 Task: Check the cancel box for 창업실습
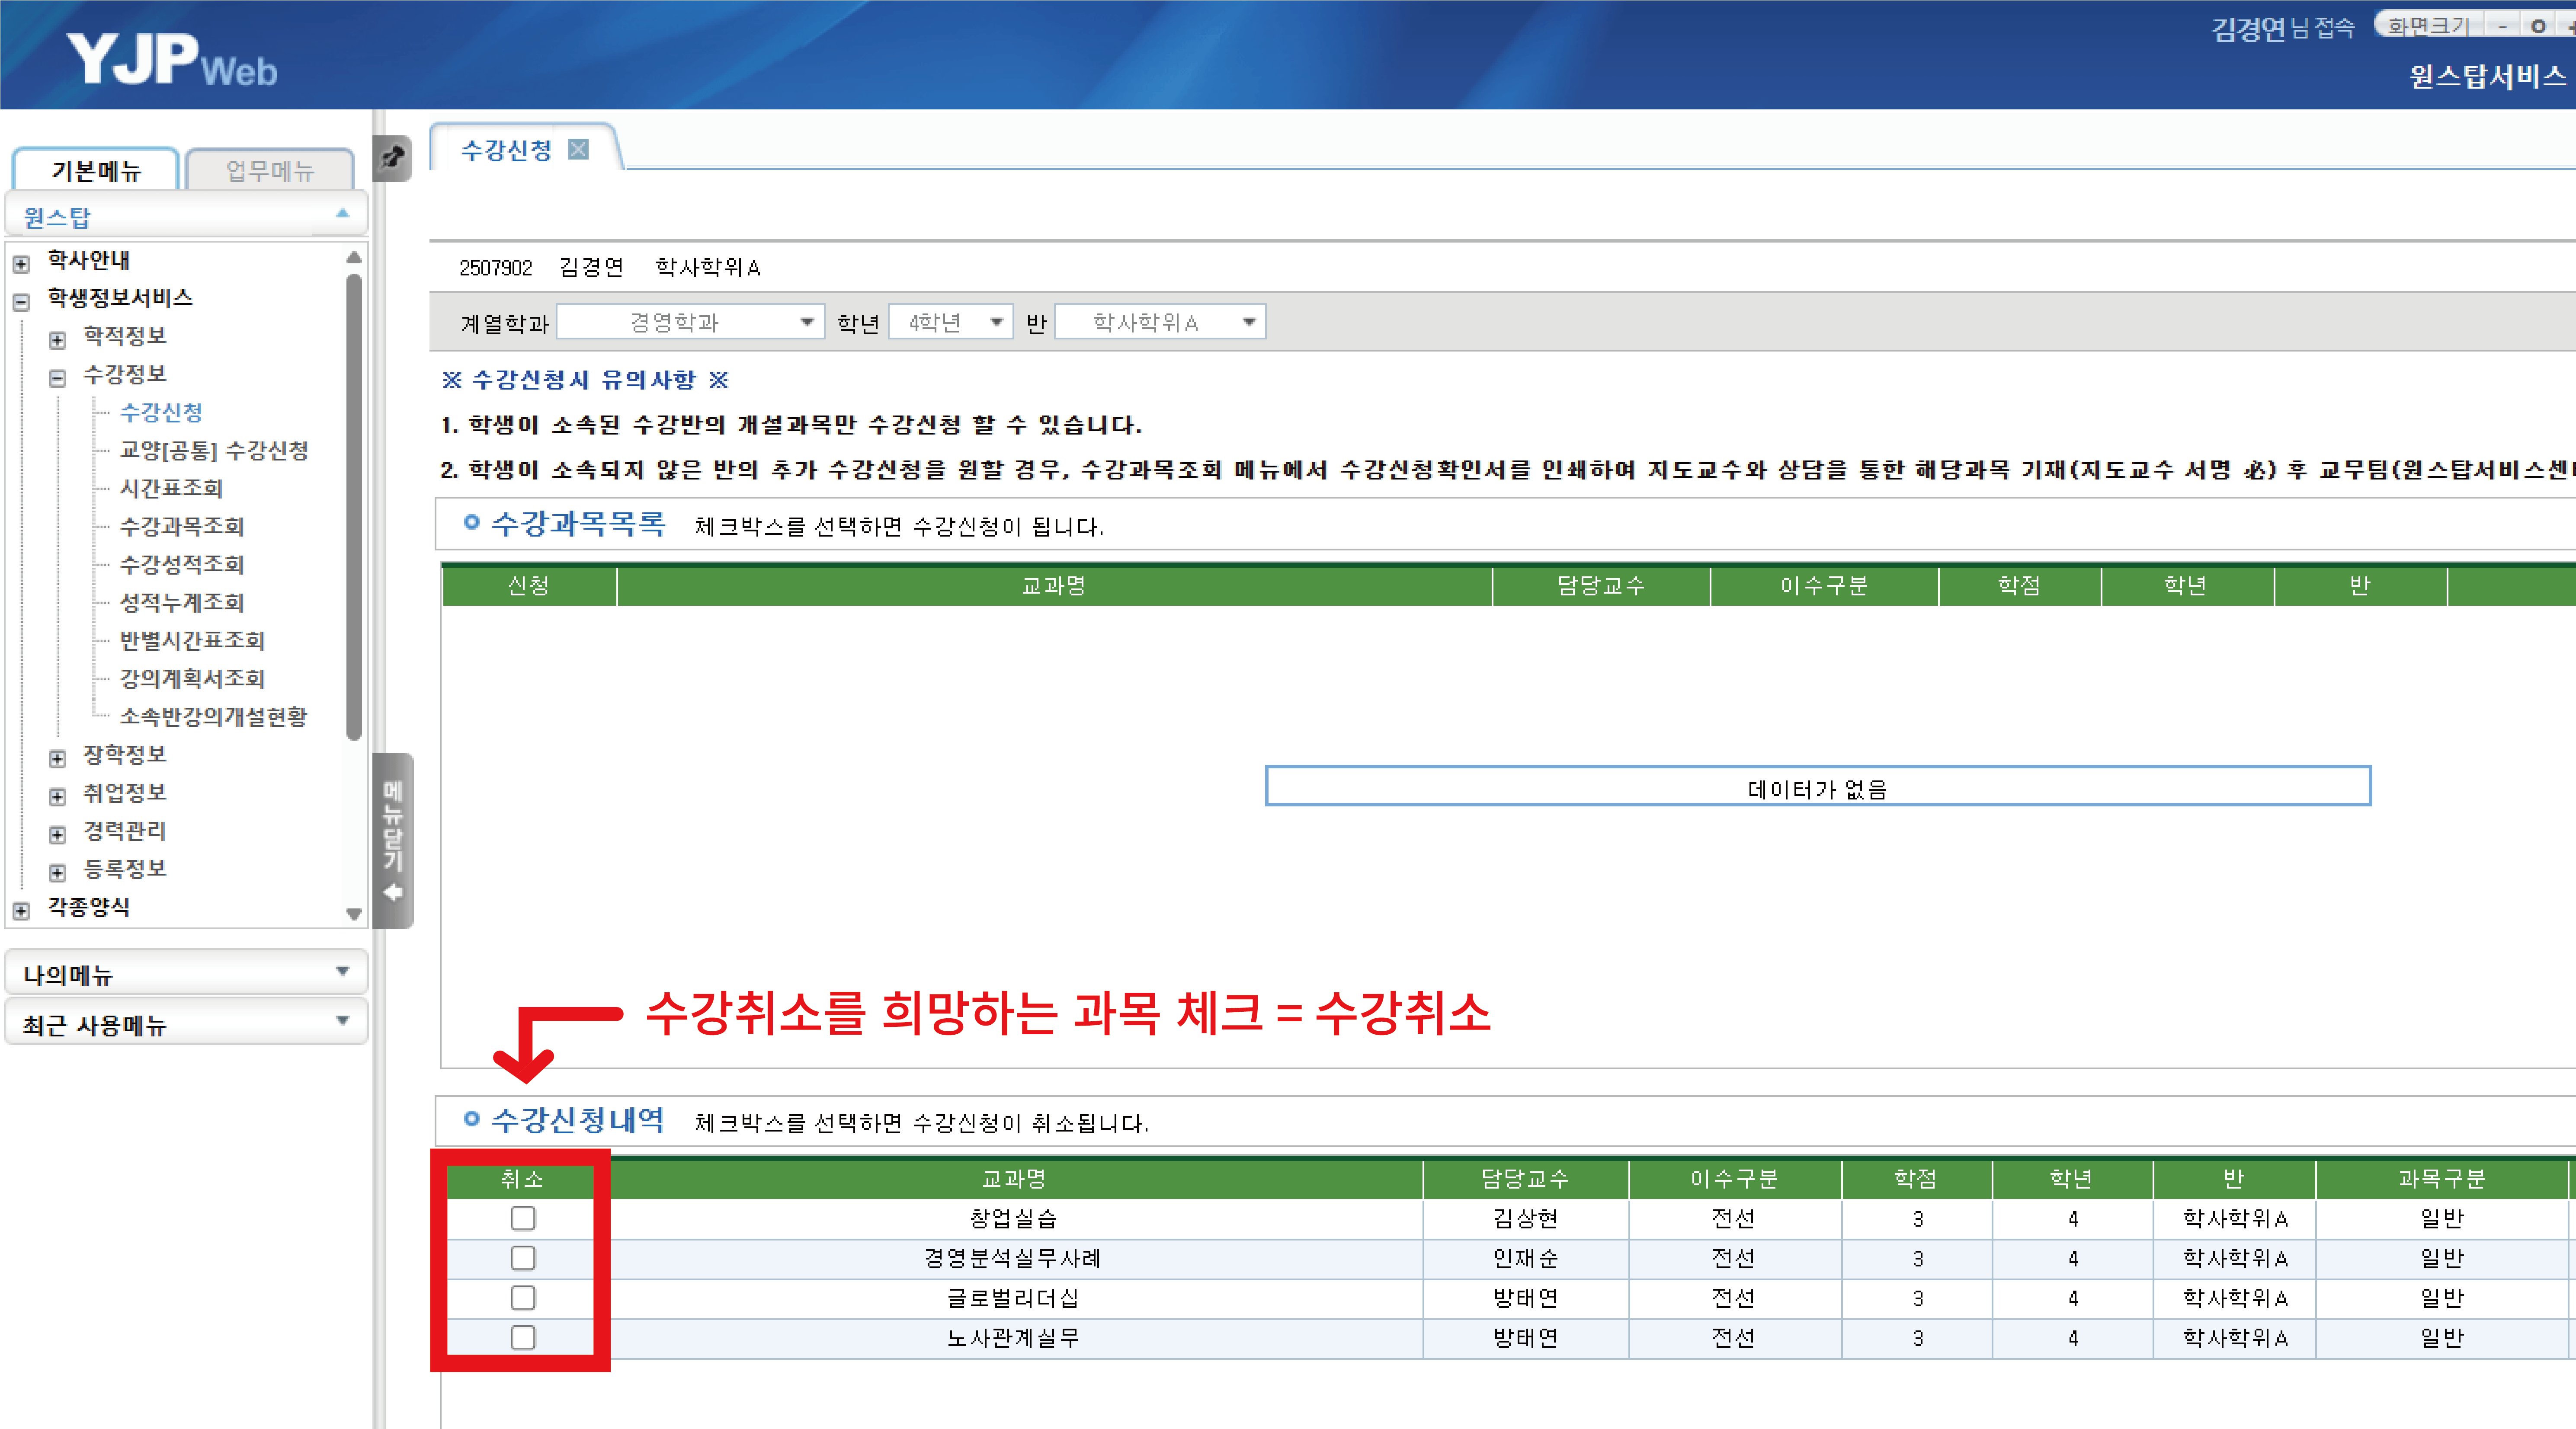click(523, 1218)
